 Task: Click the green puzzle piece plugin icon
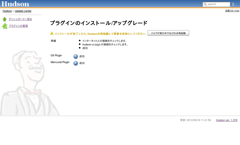(x=4, y=26)
